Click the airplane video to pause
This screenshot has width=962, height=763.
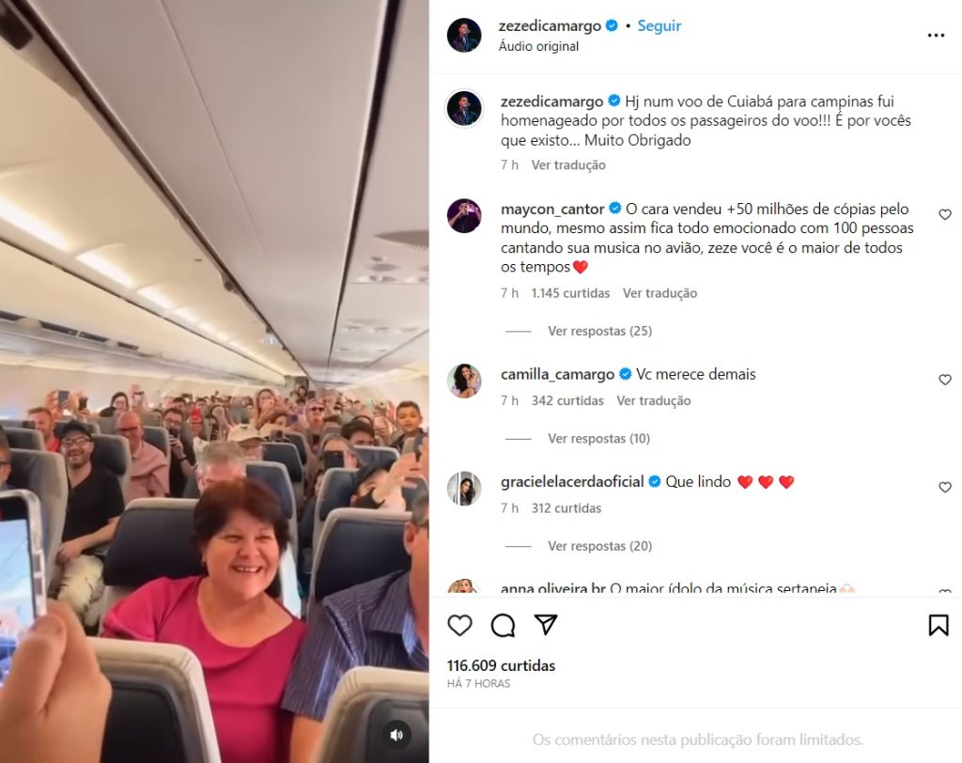[x=214, y=381]
